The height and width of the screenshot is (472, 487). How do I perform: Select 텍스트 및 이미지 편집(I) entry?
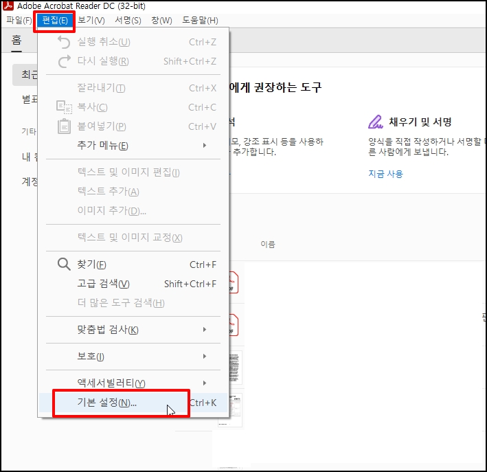[x=133, y=172]
